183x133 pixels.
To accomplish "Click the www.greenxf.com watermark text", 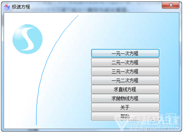I will [153, 126].
